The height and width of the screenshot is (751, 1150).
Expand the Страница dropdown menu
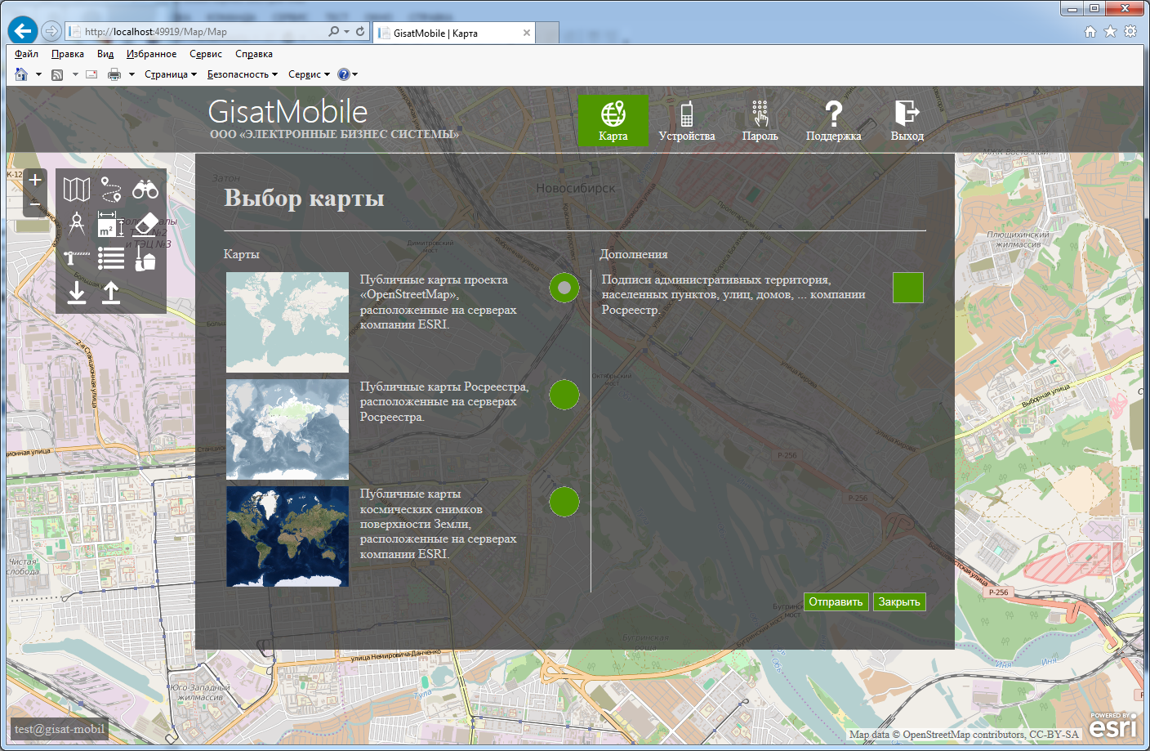[171, 74]
